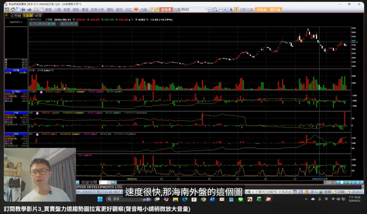Open the 功能 menu

[x=144, y=10]
